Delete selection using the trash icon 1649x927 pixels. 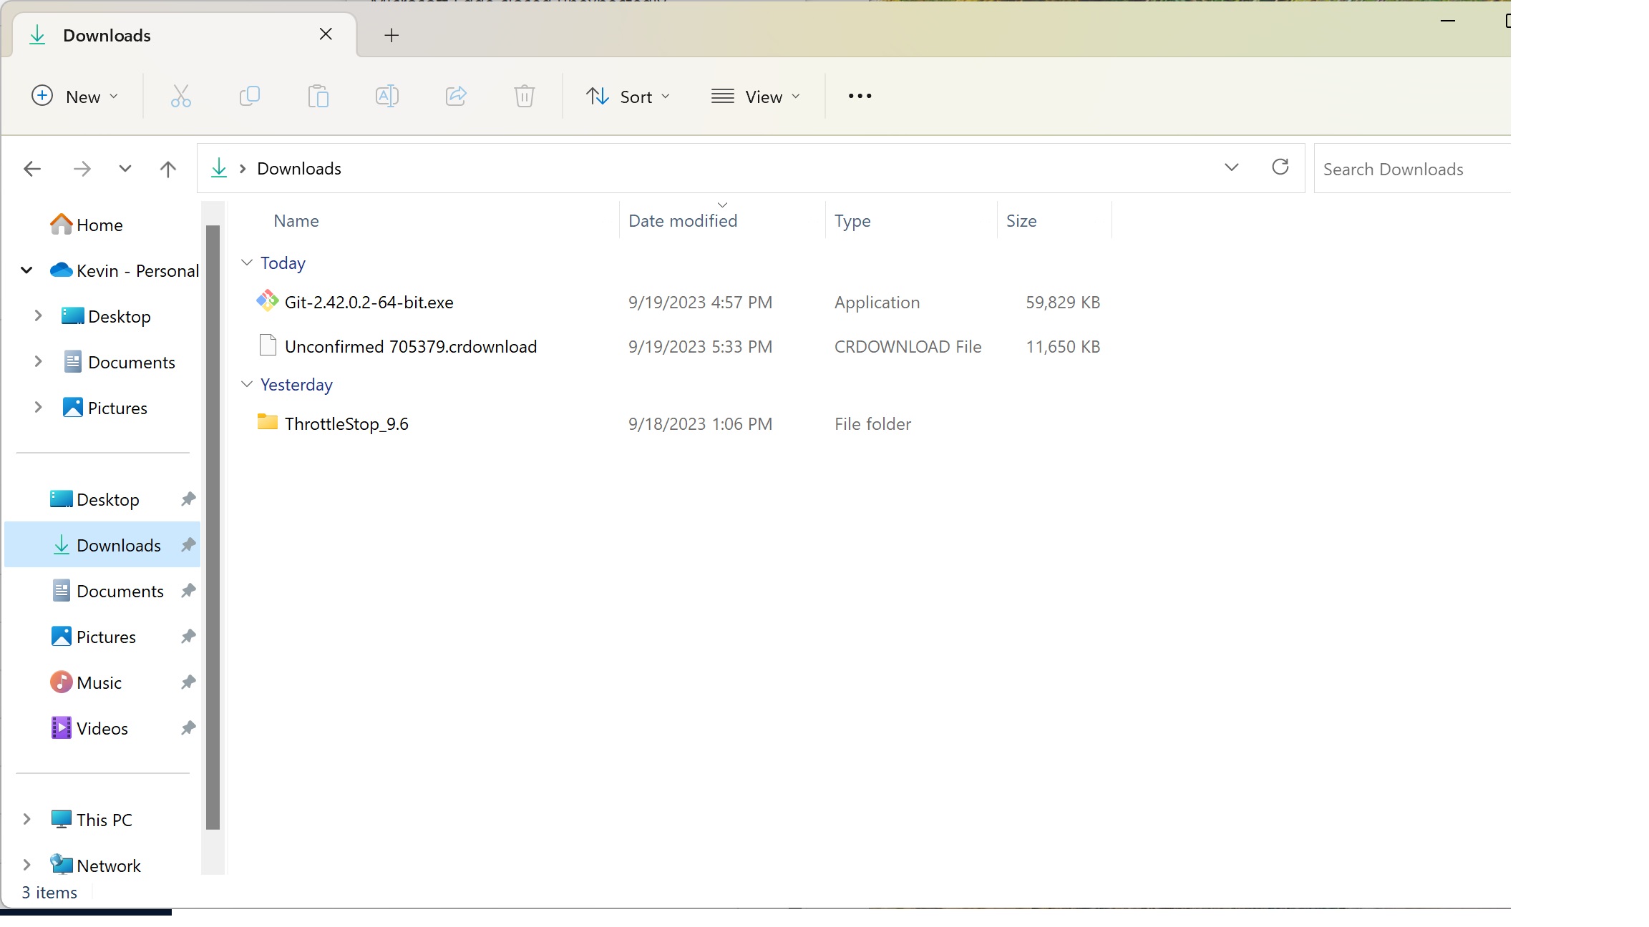524,96
